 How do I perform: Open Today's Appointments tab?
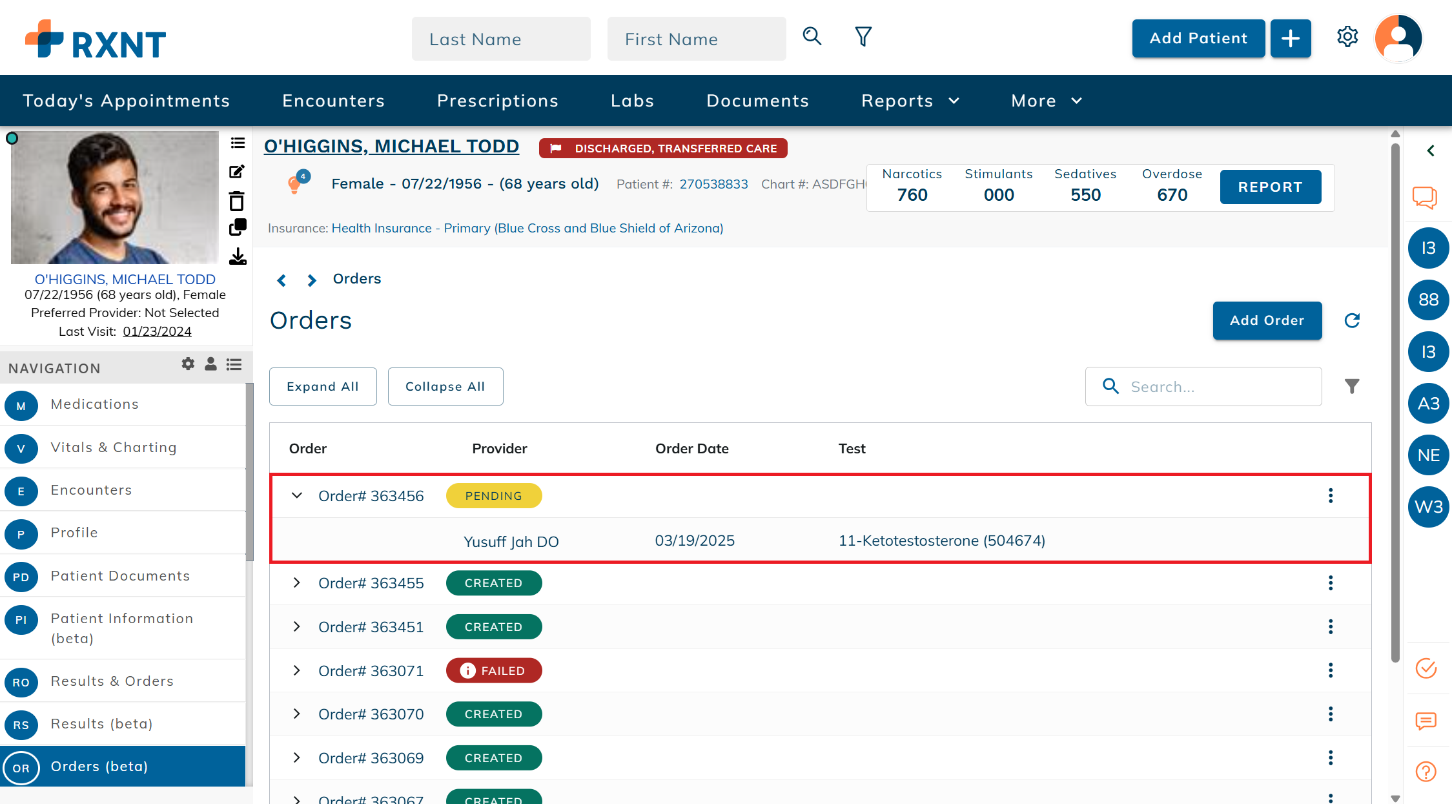[x=127, y=101]
